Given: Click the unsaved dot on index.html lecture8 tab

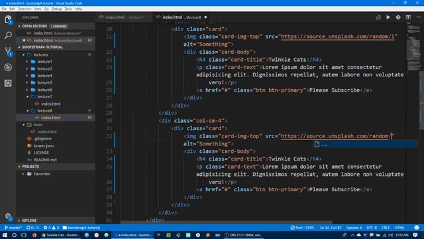Looking at the screenshot, I should pyautogui.click(x=205, y=17).
